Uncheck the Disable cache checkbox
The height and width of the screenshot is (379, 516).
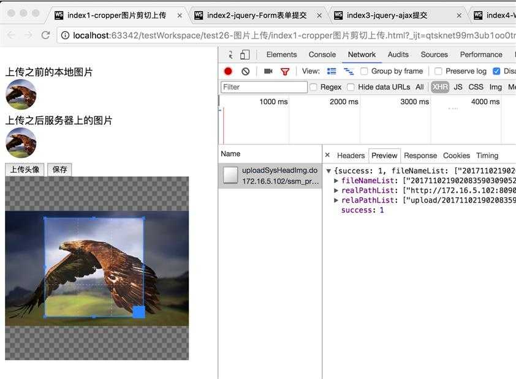click(496, 71)
